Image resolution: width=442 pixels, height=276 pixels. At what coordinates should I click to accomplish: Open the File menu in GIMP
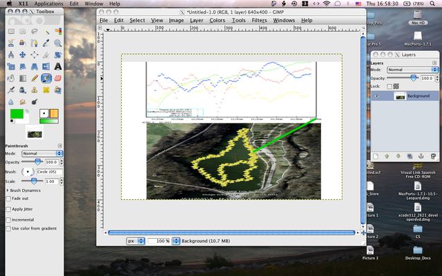click(104, 20)
